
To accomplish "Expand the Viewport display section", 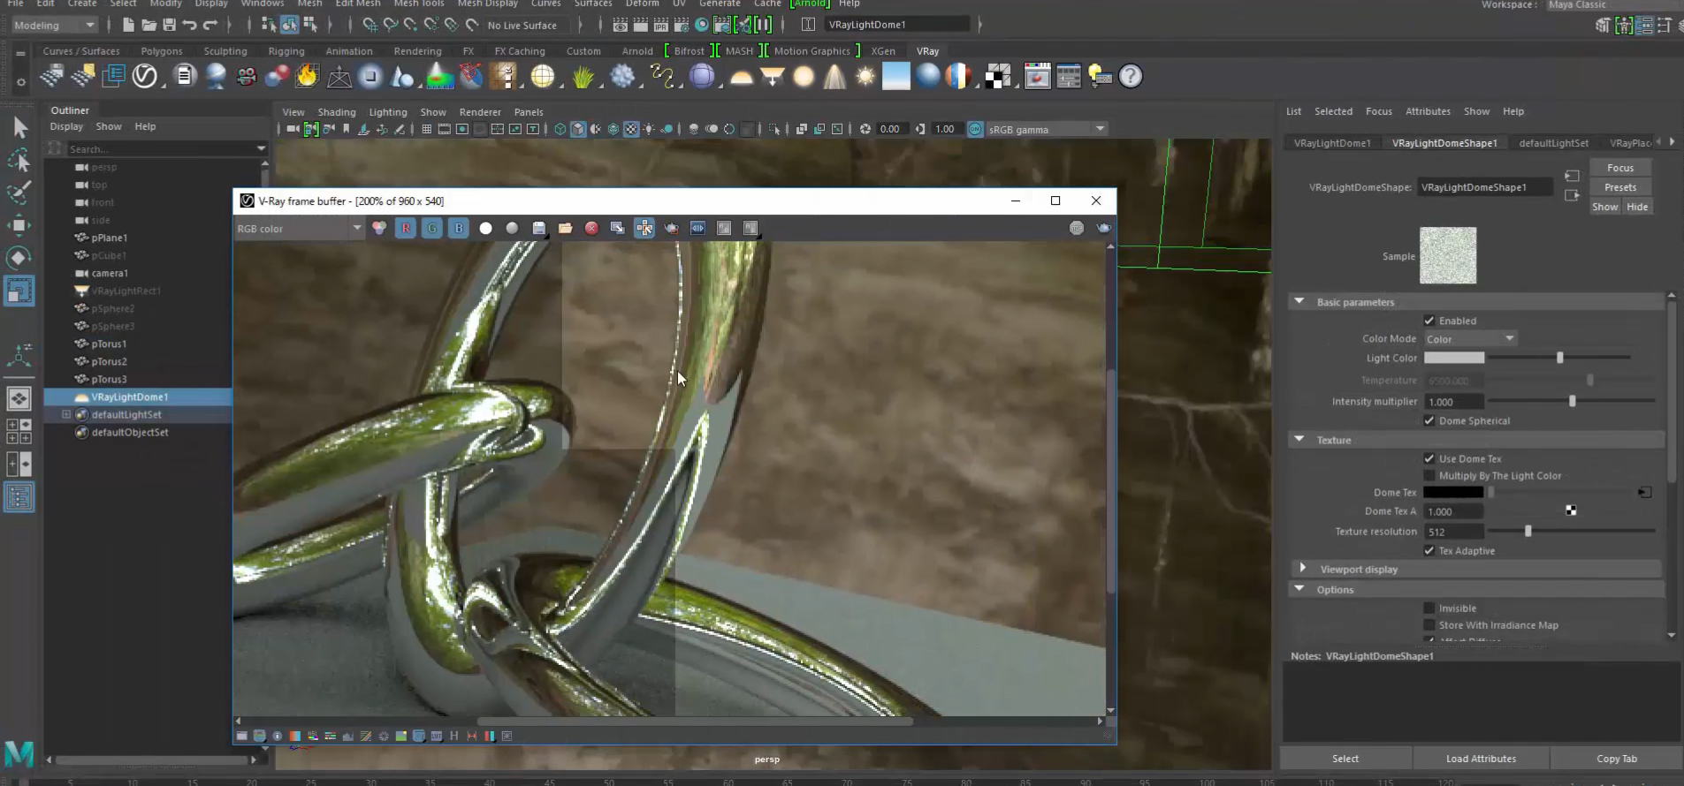I will pos(1303,569).
